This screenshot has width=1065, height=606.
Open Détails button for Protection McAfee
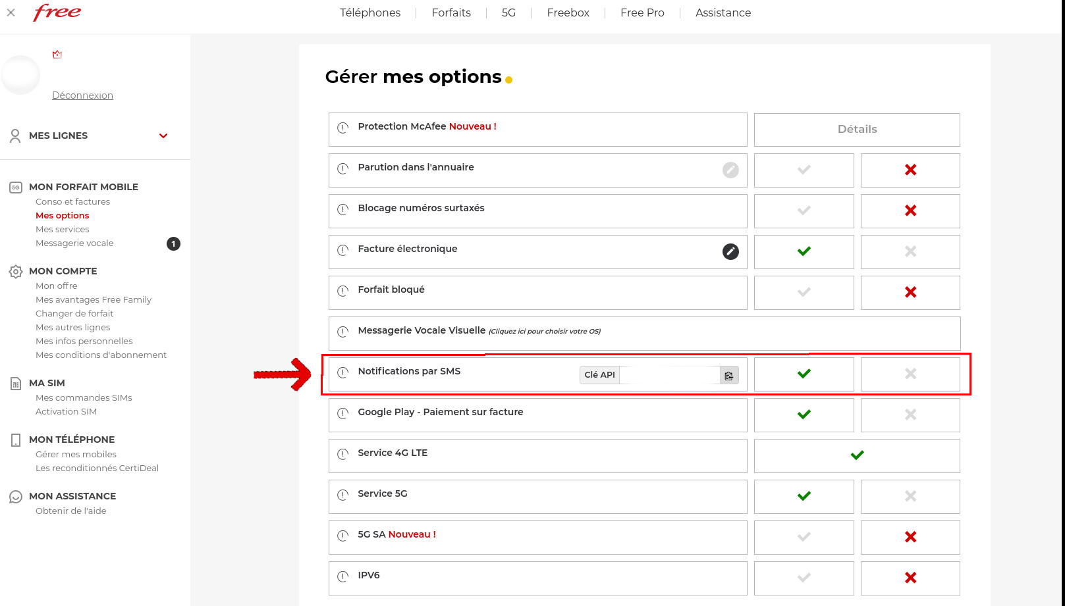[x=856, y=130]
